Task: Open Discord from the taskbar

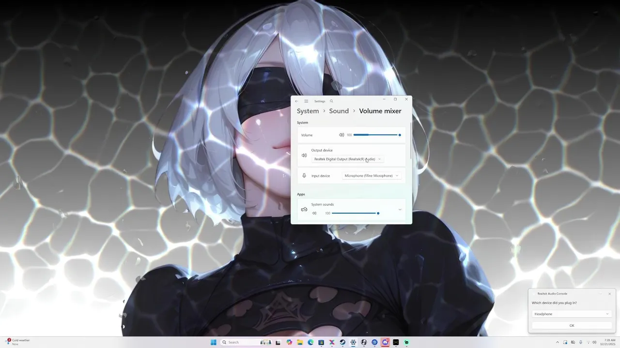Action: 385,342
